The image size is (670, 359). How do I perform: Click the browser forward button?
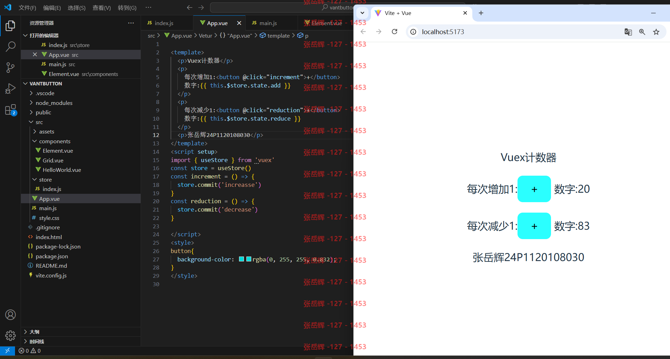(379, 32)
